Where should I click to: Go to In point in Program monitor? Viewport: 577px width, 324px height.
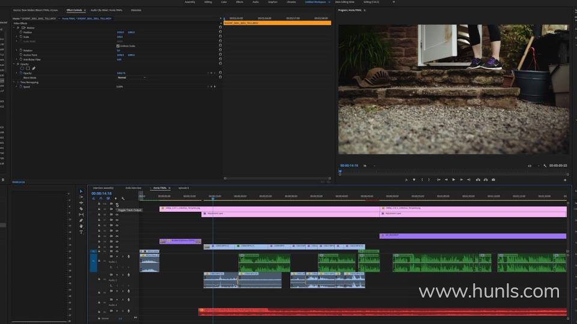click(x=439, y=179)
